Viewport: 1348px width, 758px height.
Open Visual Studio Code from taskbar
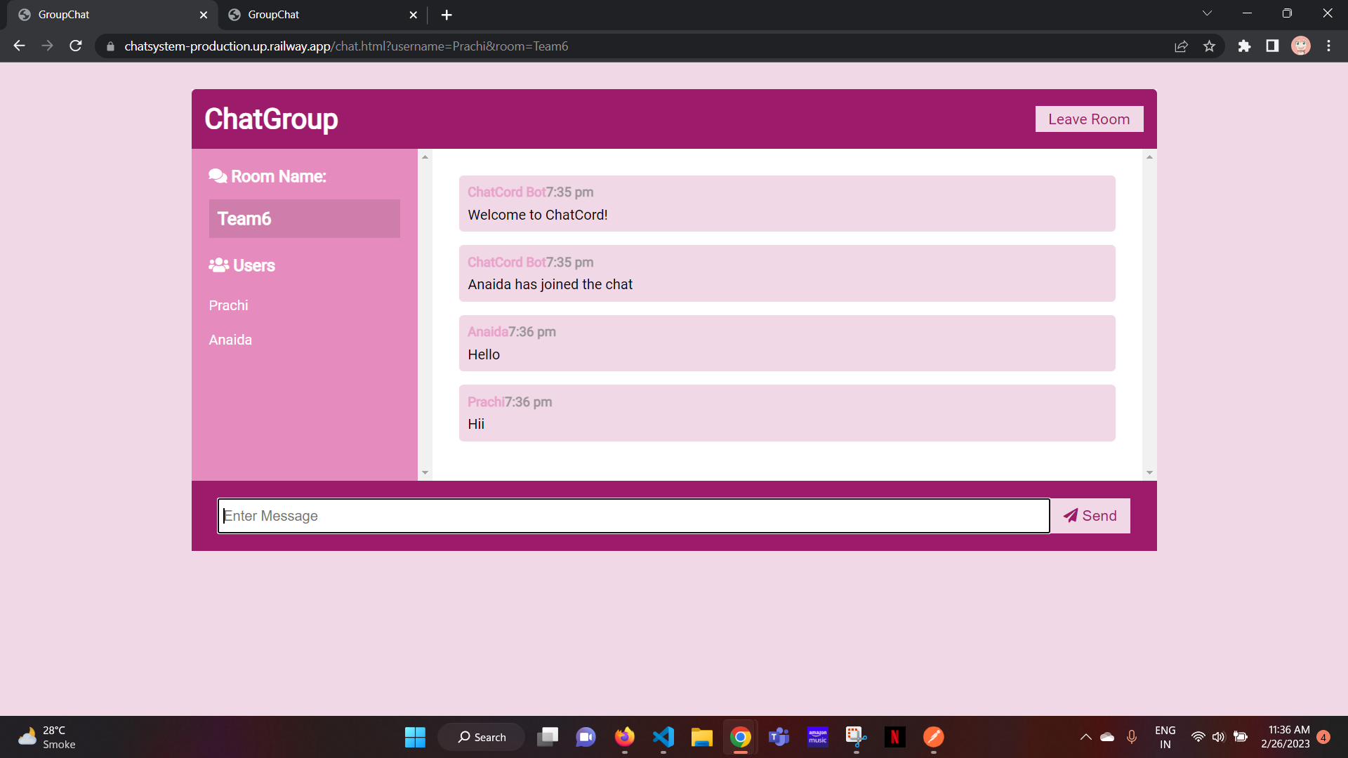pos(663,737)
